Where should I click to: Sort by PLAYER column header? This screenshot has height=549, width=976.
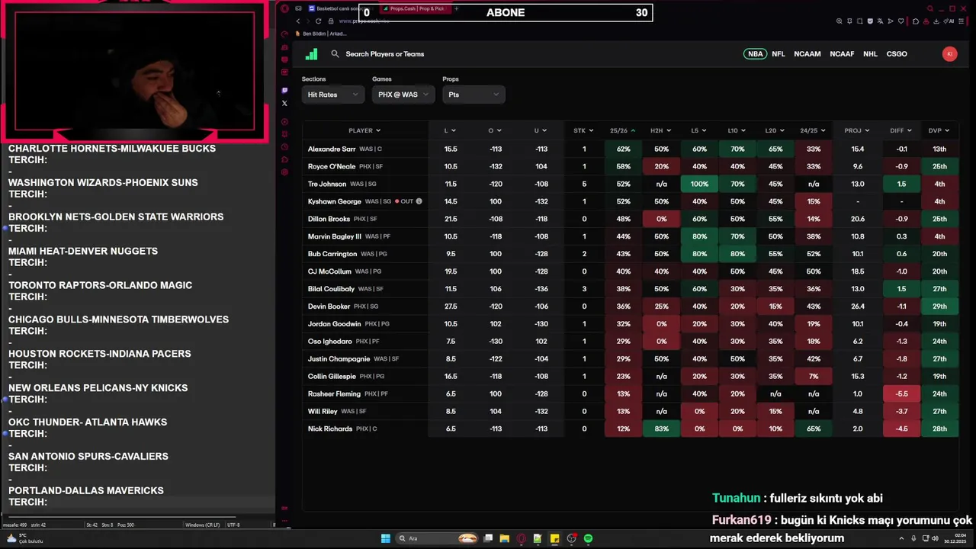364,130
